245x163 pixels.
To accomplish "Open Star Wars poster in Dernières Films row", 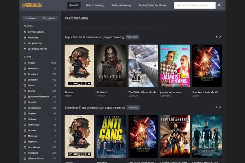I will pyautogui.click(x=143, y=137).
